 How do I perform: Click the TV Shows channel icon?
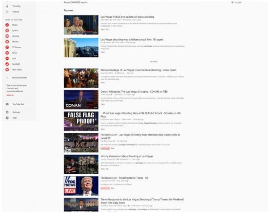(7, 47)
